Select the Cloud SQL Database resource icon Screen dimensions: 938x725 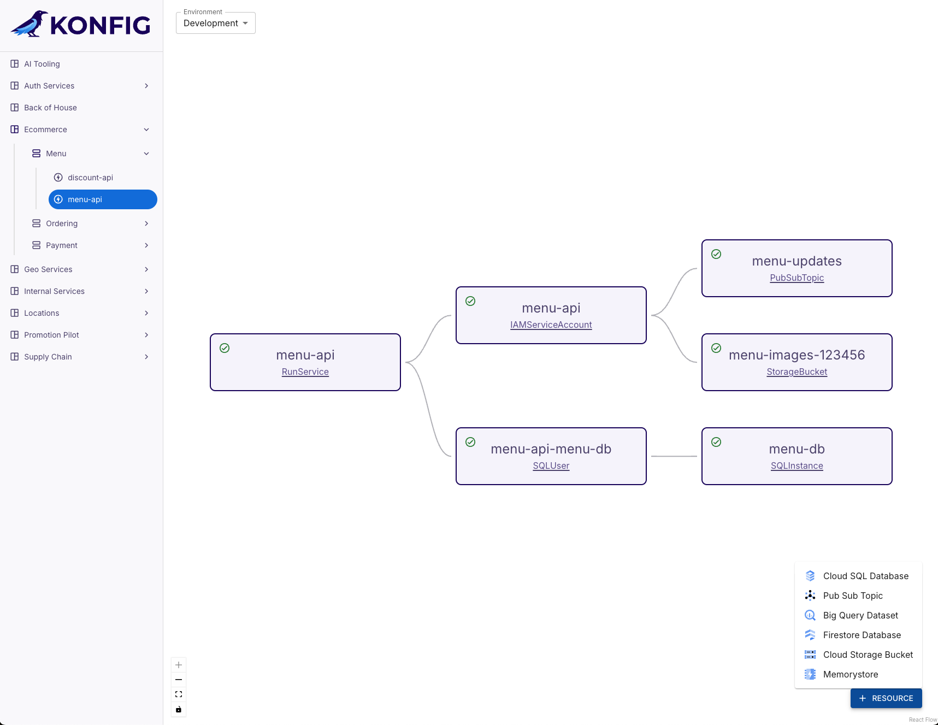click(x=810, y=576)
